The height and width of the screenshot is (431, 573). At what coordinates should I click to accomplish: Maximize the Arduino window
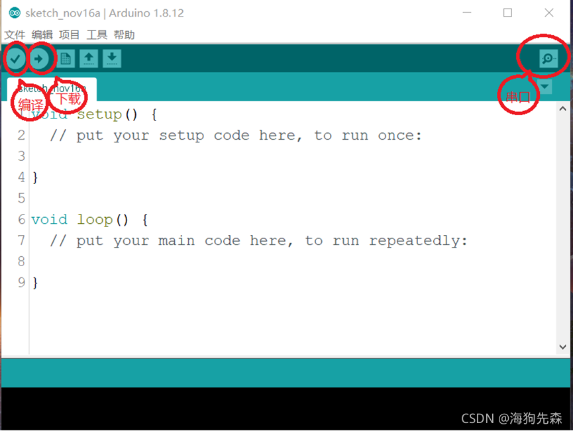(507, 13)
